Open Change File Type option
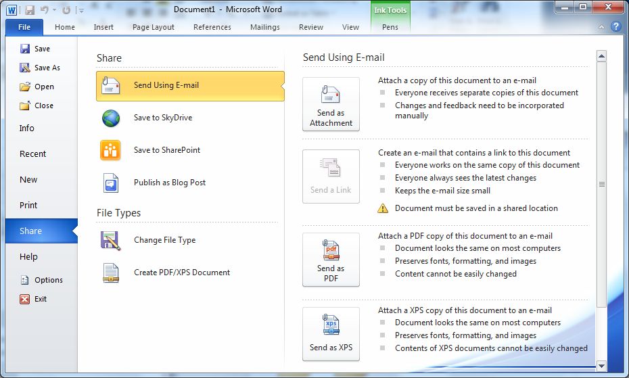This screenshot has height=378, width=629. coord(164,240)
